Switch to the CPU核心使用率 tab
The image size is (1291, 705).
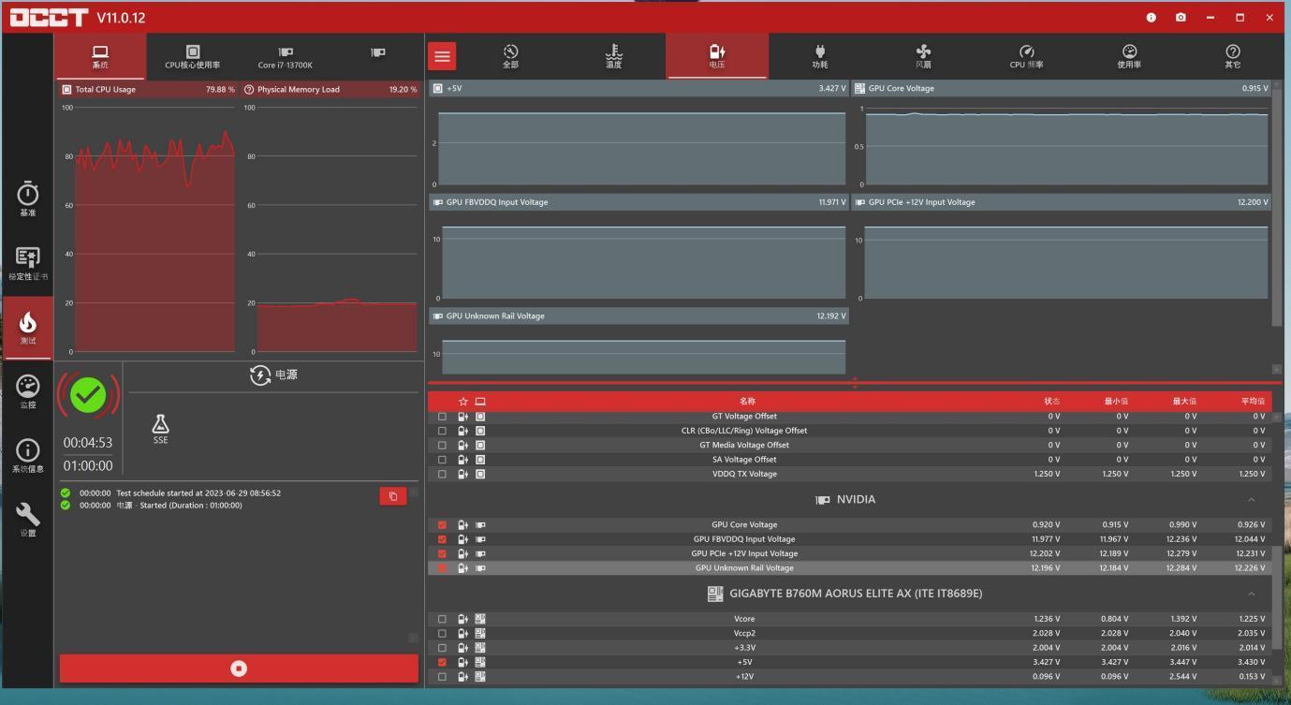(193, 56)
